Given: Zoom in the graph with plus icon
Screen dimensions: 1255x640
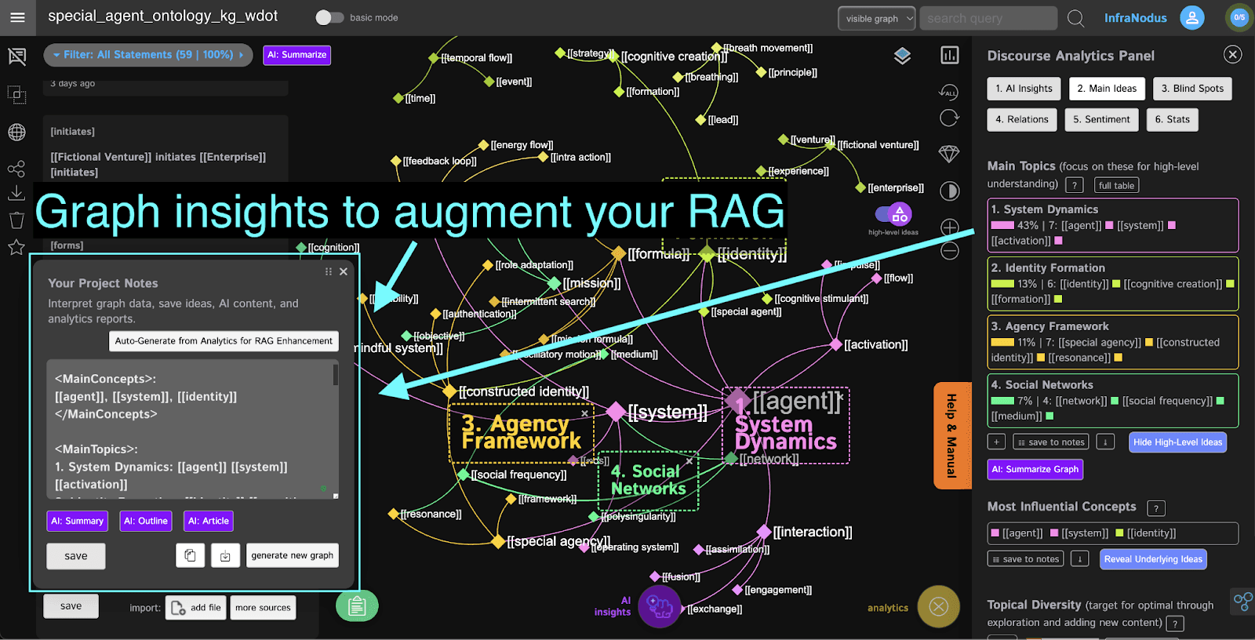Looking at the screenshot, I should pyautogui.click(x=949, y=227).
